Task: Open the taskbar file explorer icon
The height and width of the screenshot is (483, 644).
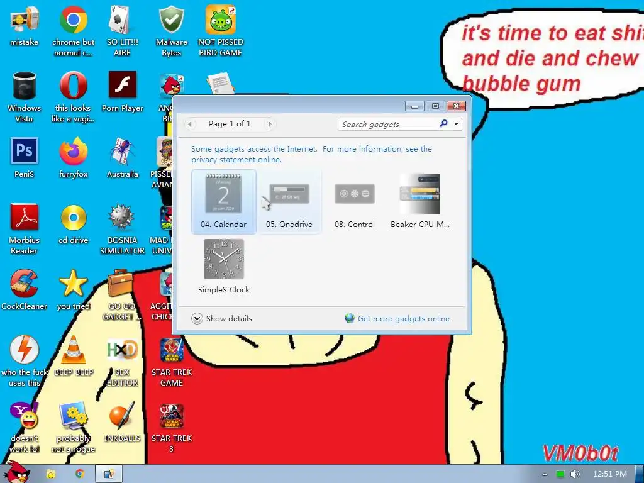Action: point(50,474)
